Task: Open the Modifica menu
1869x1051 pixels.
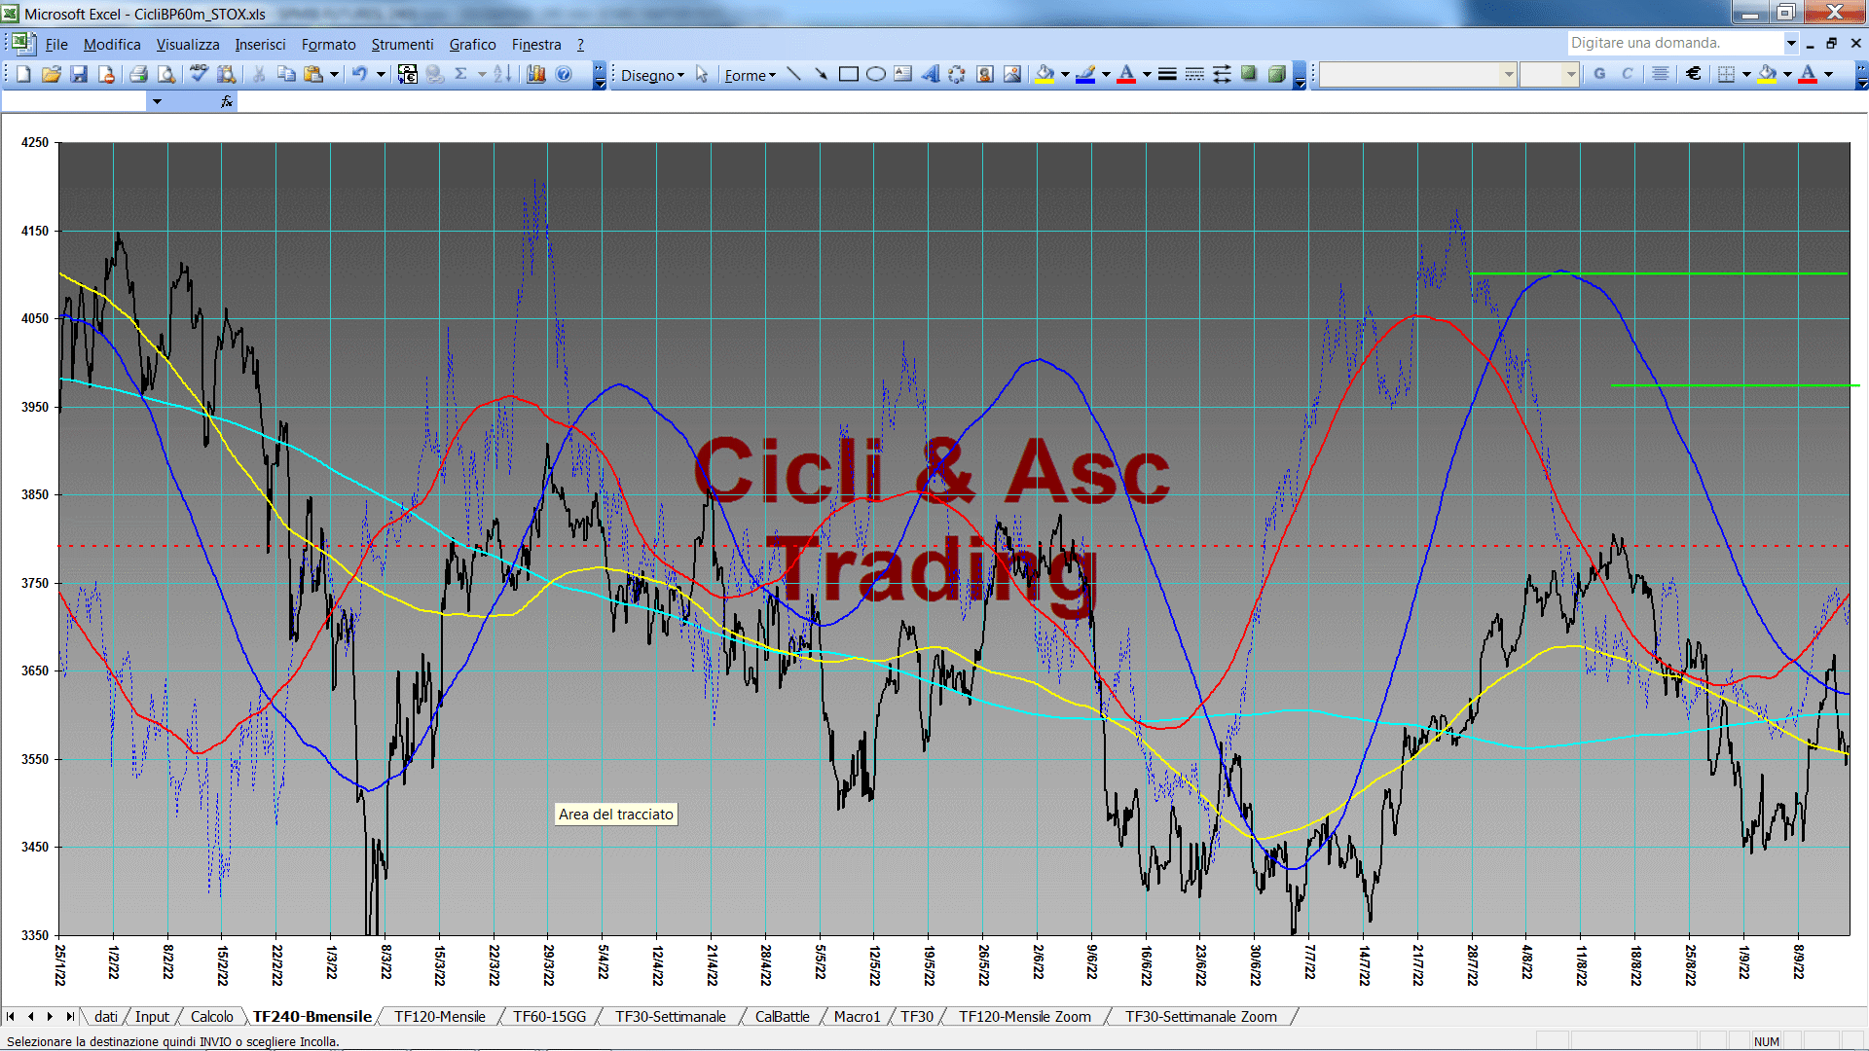Action: coord(112,45)
